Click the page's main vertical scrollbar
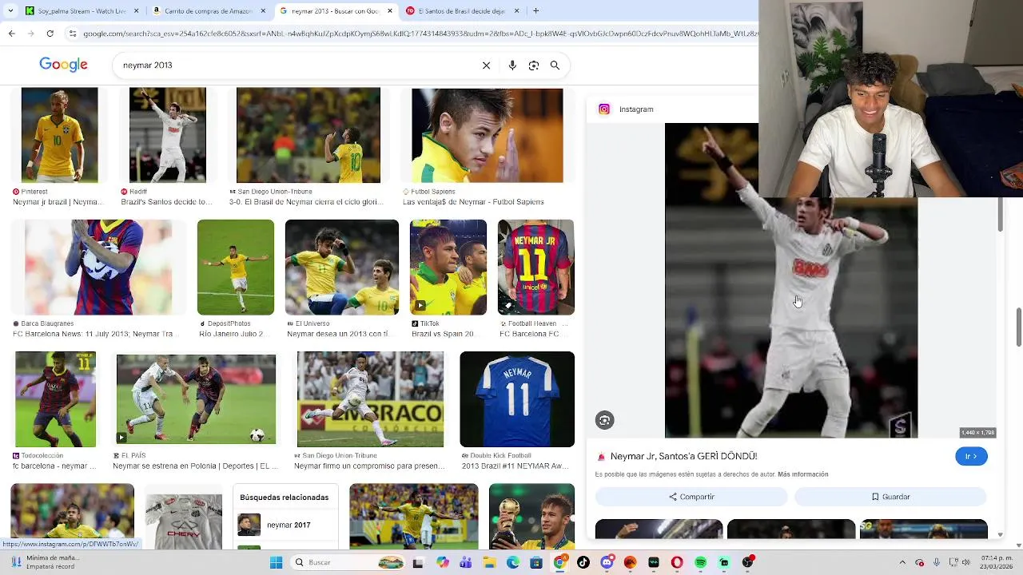The height and width of the screenshot is (575, 1023). click(1018, 327)
